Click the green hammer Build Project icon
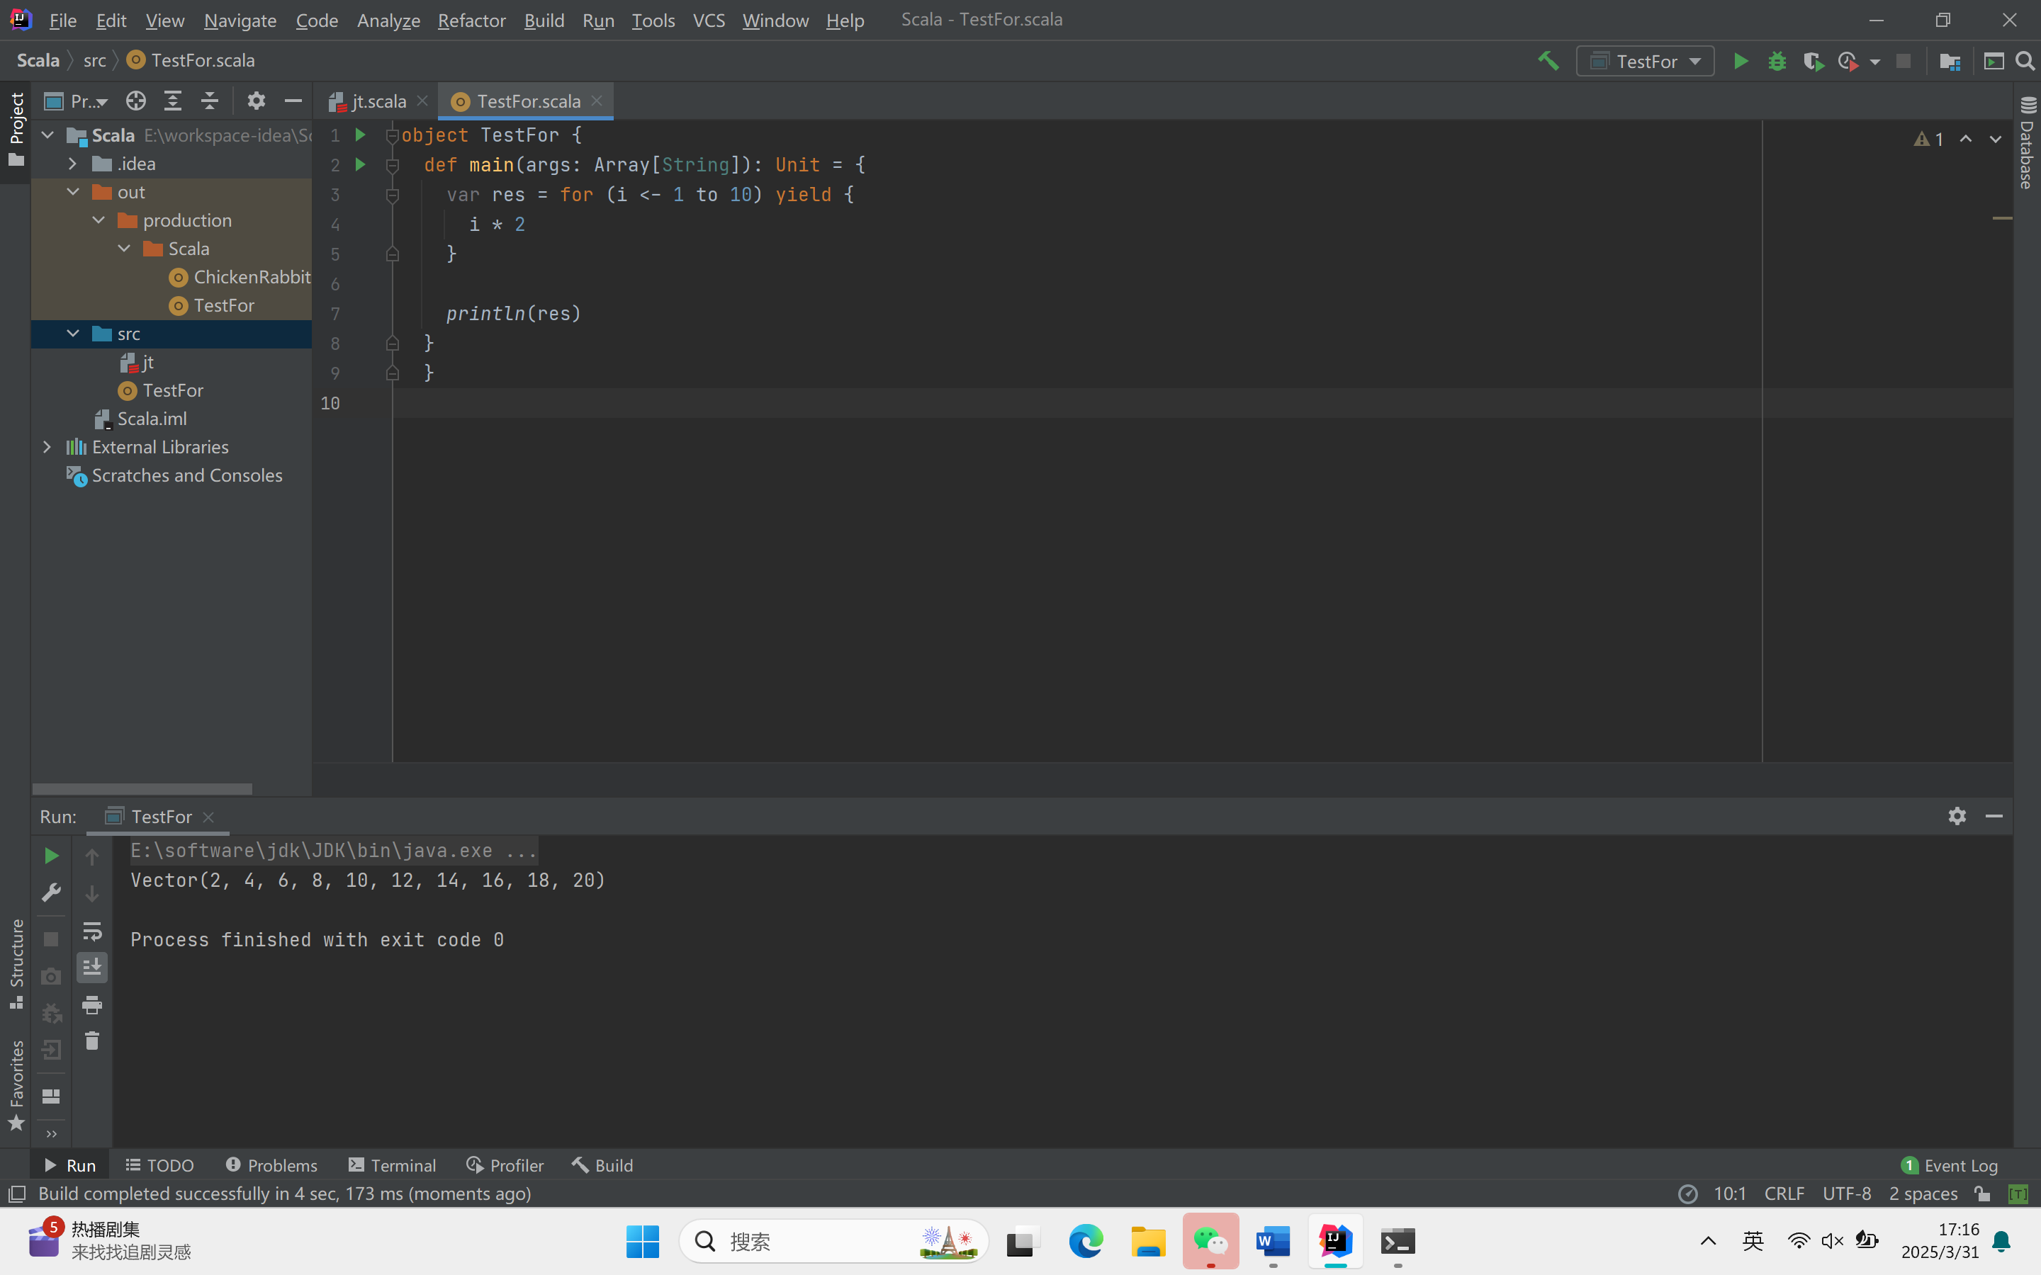This screenshot has height=1275, width=2041. (1548, 61)
